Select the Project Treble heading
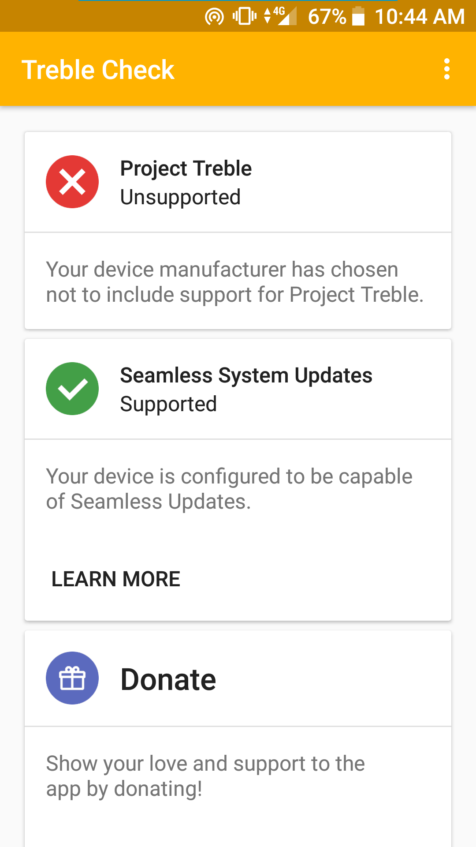The height and width of the screenshot is (847, 476). click(x=186, y=169)
